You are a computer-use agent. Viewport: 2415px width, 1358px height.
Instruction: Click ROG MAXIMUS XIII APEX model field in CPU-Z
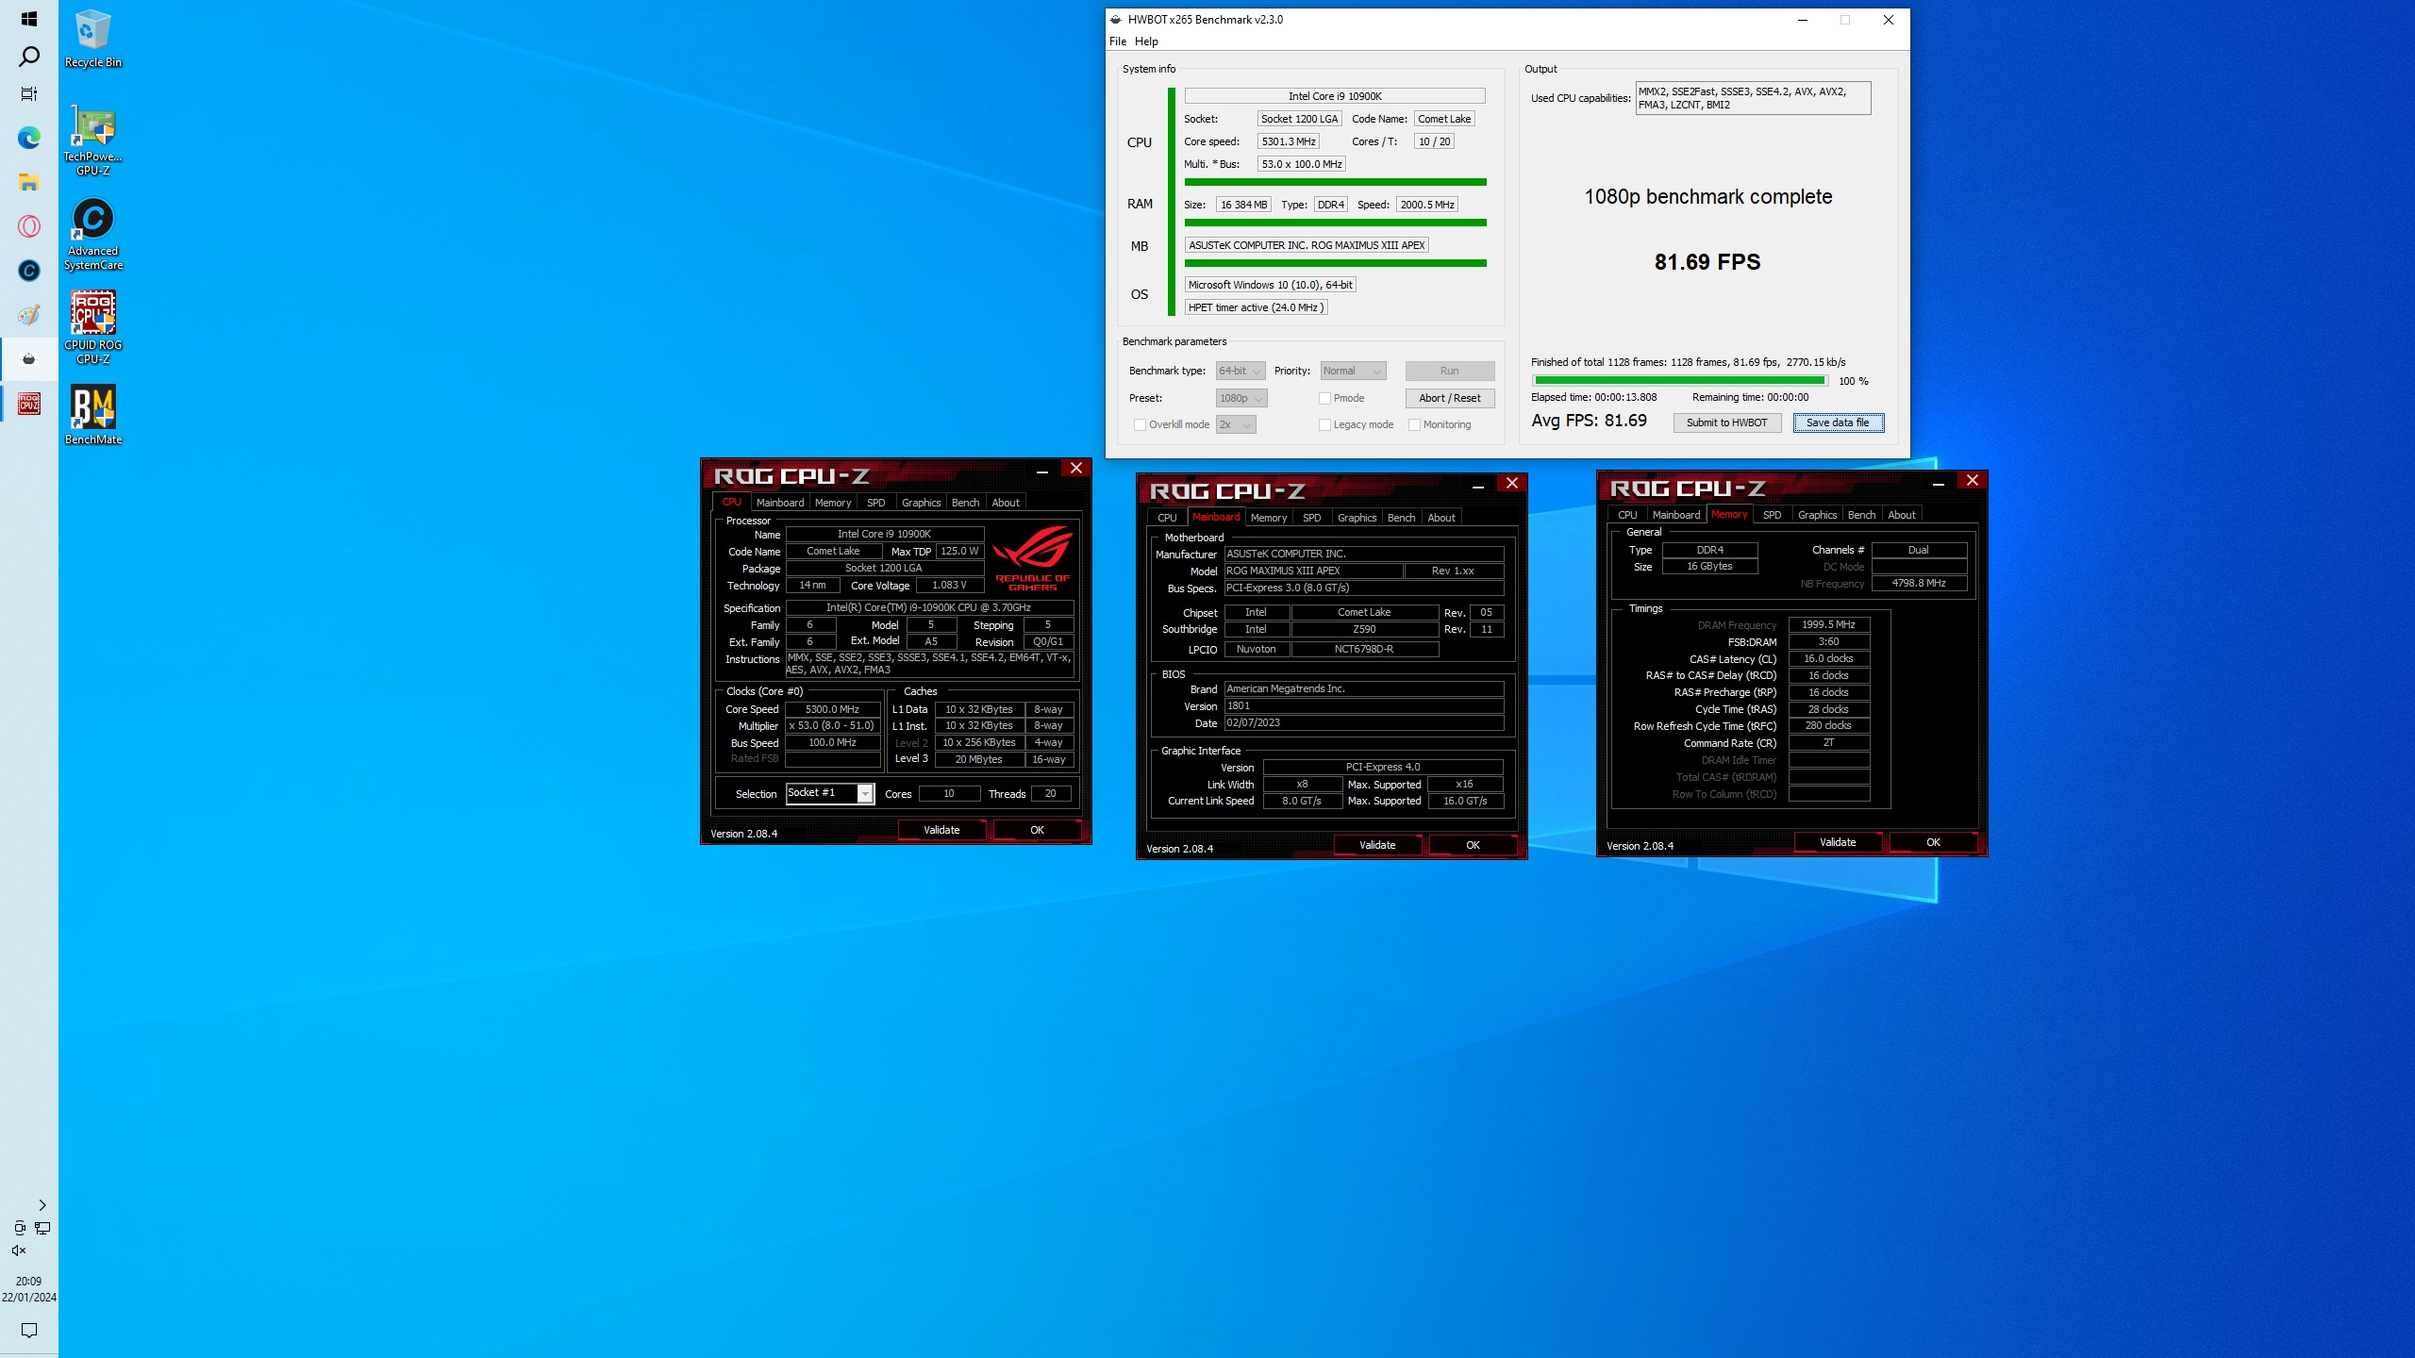[1312, 571]
